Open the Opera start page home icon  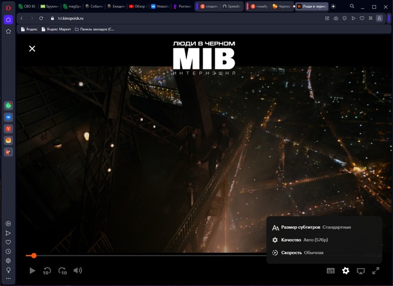[8, 20]
